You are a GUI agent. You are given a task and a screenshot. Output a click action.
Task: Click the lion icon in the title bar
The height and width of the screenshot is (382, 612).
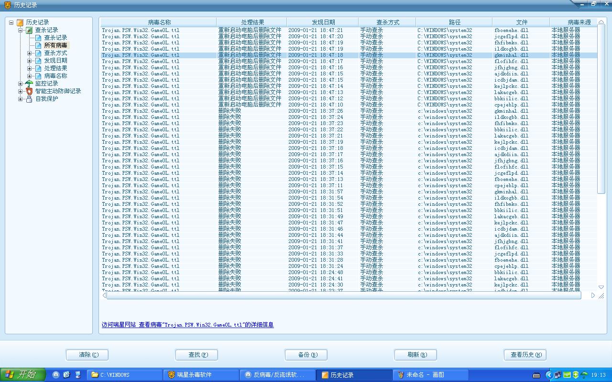coord(7,5)
